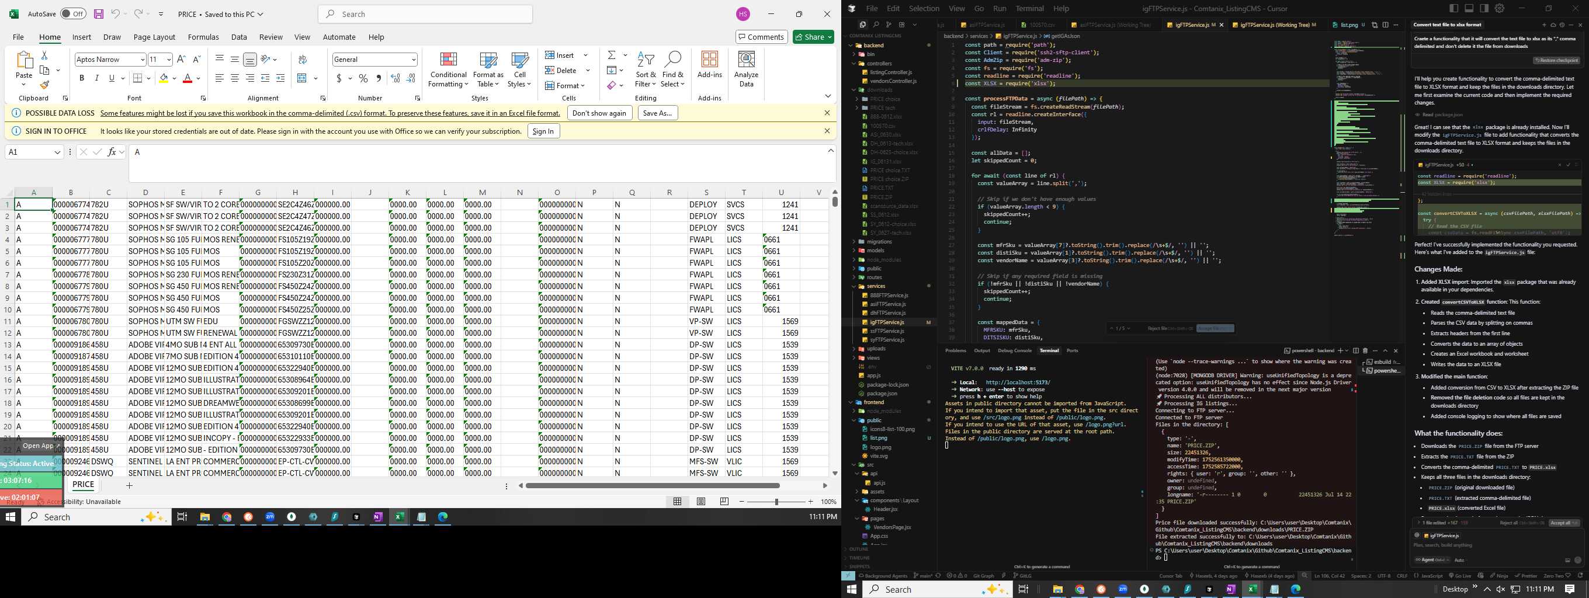
Task: Click the Split Editor icon in Cursor
Action: [x=1386, y=25]
